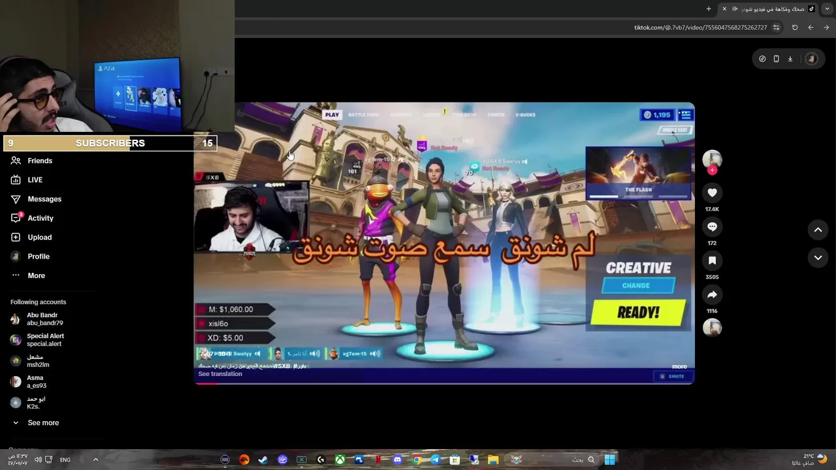
Task: Open the Activity notifications
Action: pyautogui.click(x=32, y=218)
